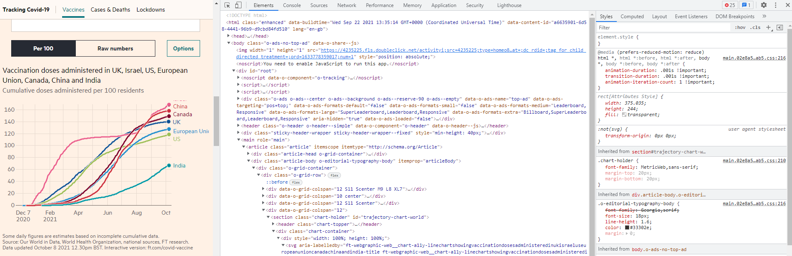Open DevTools settings gear

click(764, 5)
